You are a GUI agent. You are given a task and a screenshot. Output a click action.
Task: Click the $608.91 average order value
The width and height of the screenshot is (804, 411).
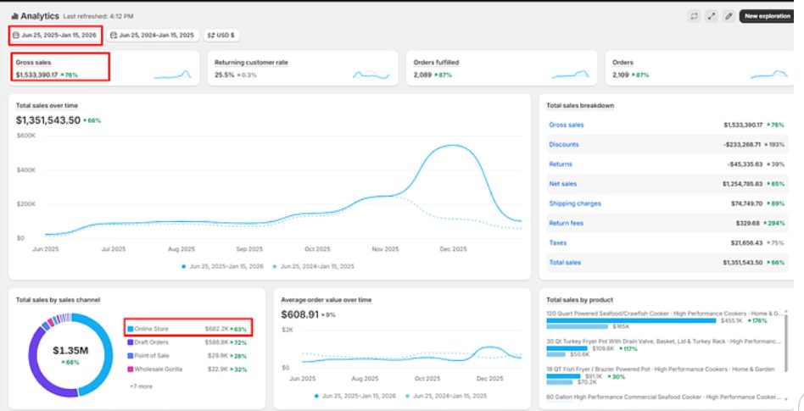click(299, 314)
